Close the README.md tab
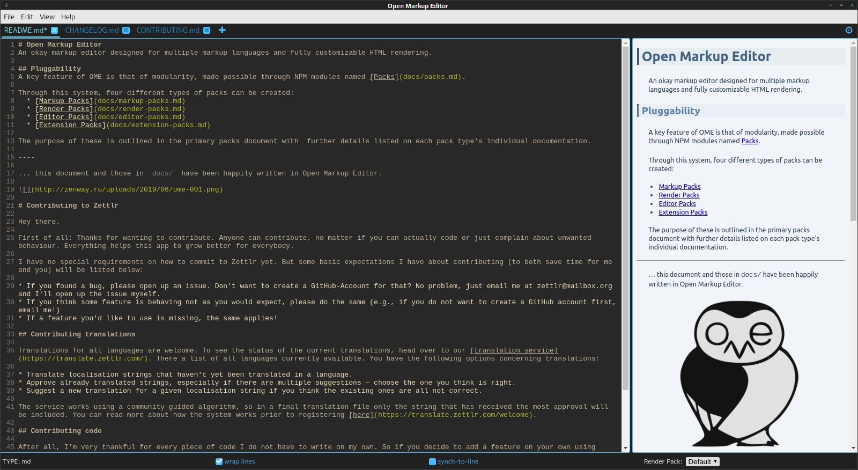The height and width of the screenshot is (470, 858). (x=54, y=31)
